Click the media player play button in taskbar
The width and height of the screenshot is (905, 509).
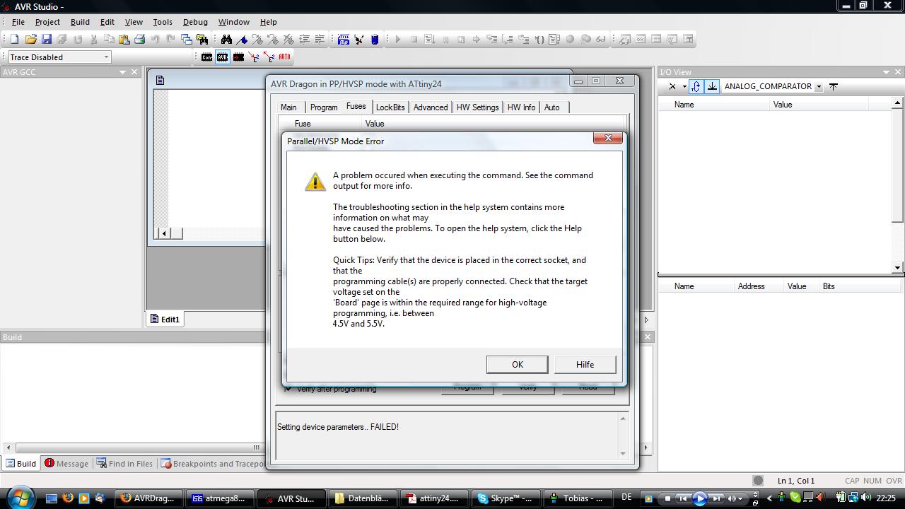click(700, 498)
